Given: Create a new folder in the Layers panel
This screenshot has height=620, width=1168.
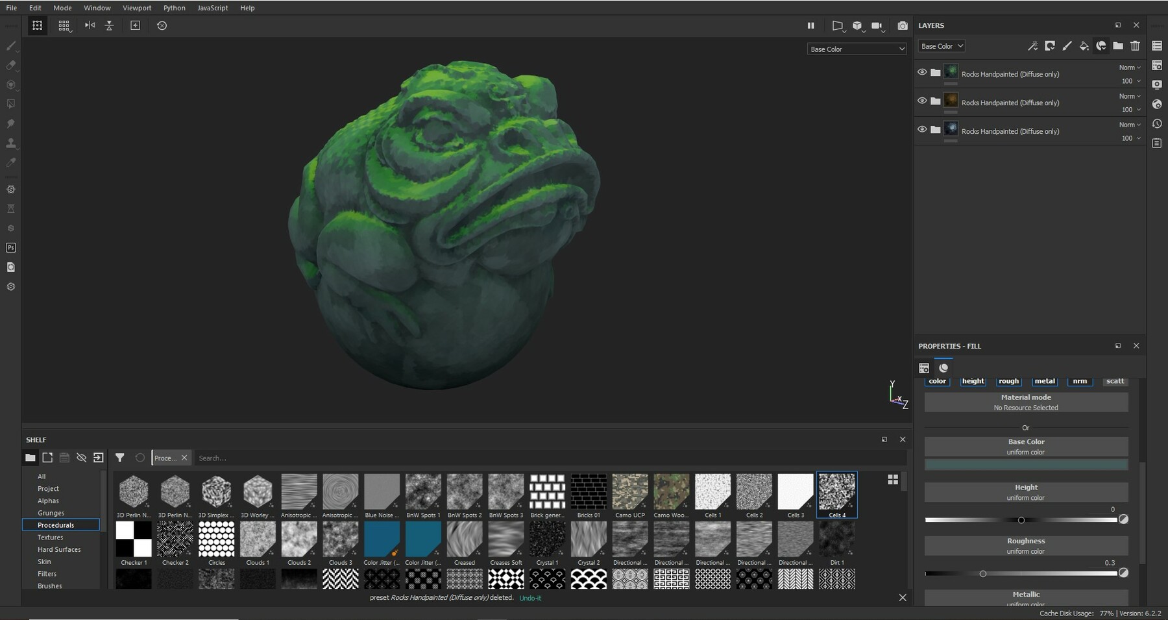Looking at the screenshot, I should click(1118, 46).
